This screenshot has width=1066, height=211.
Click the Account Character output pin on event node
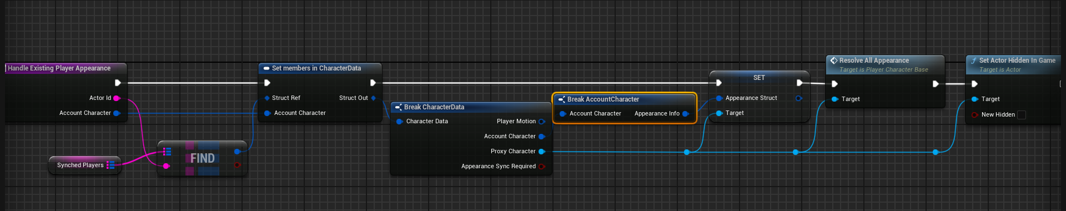[117, 113]
